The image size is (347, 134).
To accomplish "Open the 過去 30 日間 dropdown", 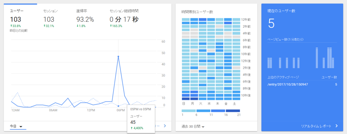I will tap(193, 127).
